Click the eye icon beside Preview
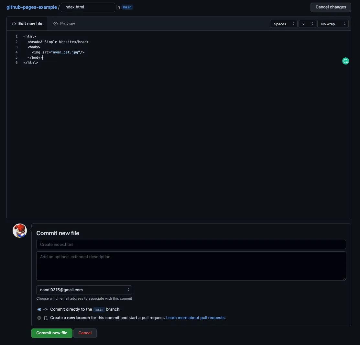This screenshot has height=345, width=360. [x=56, y=23]
